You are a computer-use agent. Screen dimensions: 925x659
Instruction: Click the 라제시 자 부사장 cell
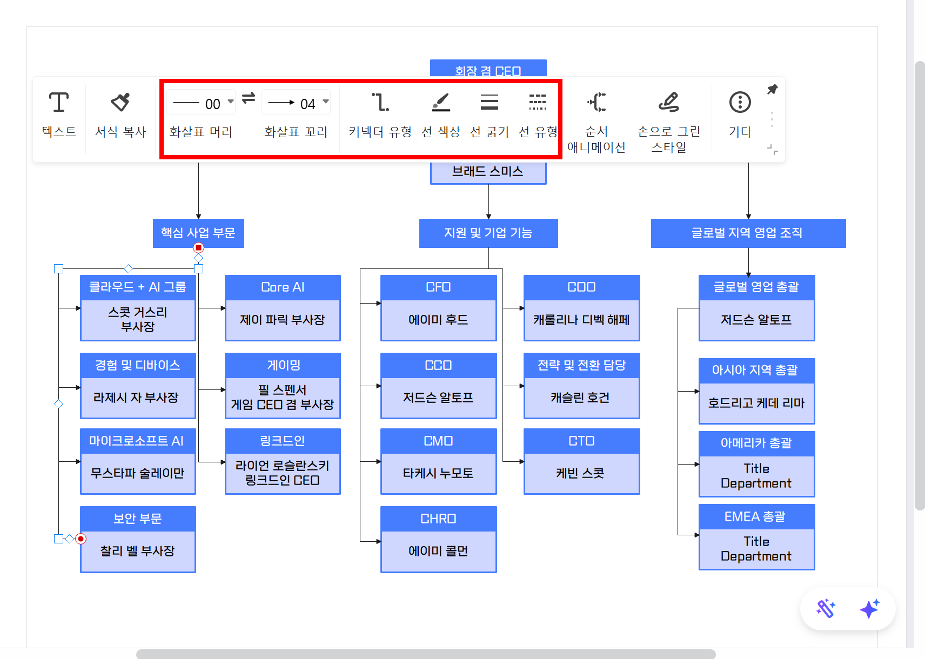pyautogui.click(x=138, y=398)
